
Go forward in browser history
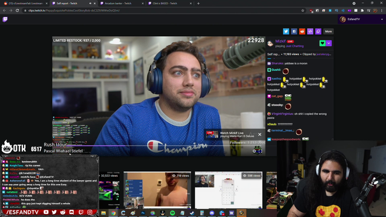coord(11,11)
